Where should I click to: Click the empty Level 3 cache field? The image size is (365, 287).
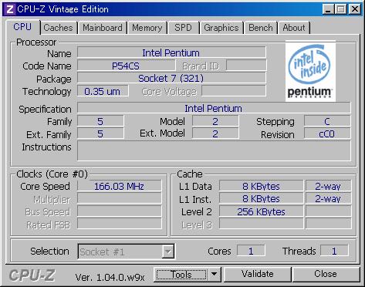click(x=261, y=224)
